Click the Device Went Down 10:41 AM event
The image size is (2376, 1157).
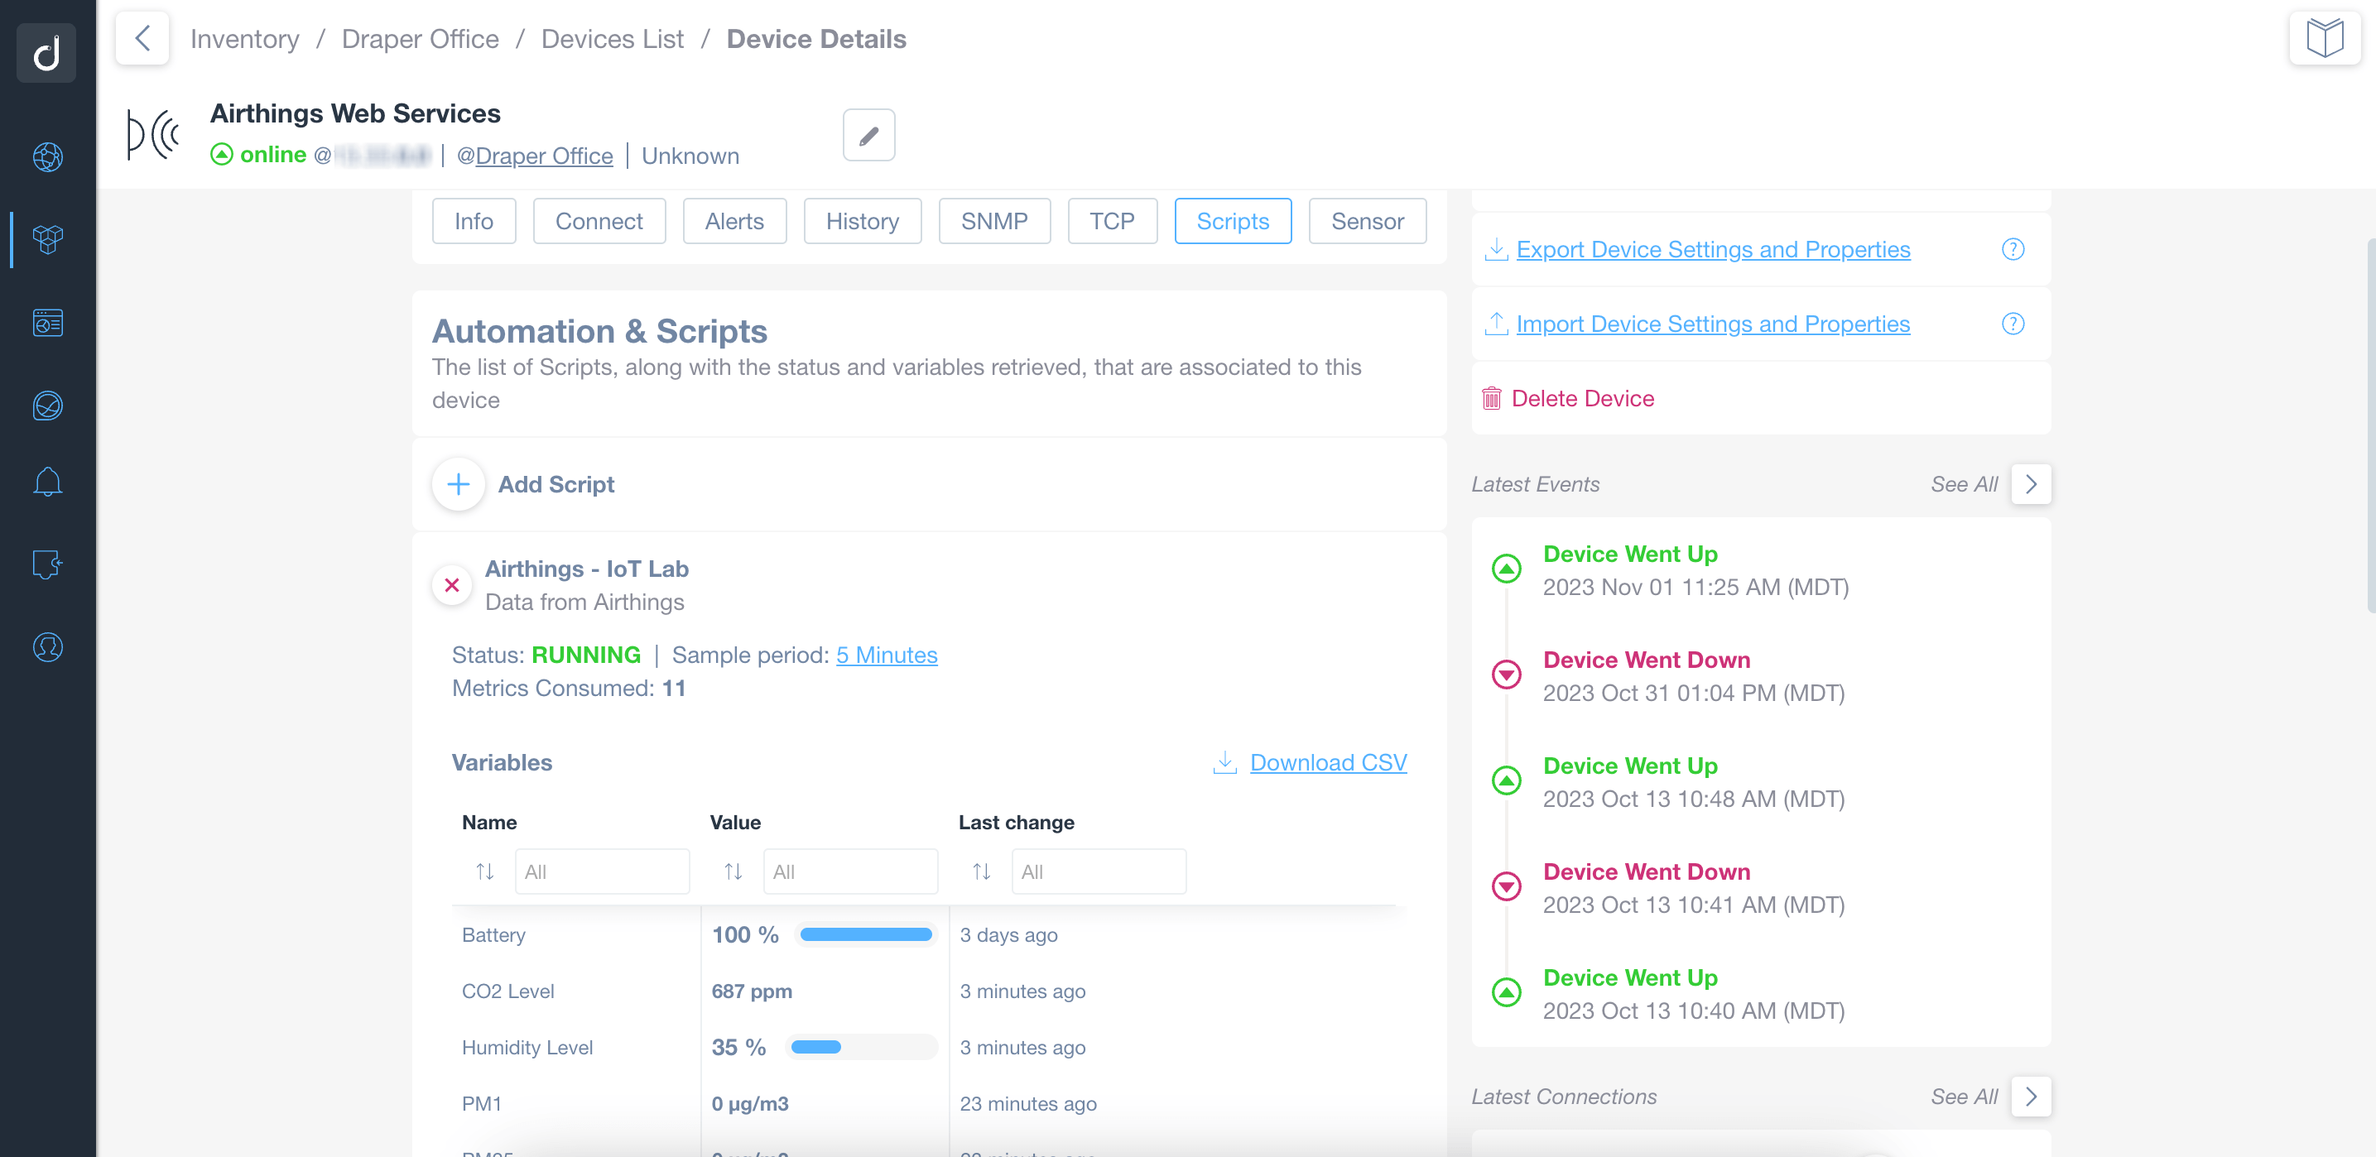pos(1694,889)
